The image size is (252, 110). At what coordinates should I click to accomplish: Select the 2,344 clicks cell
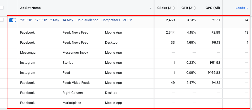(x=170, y=33)
